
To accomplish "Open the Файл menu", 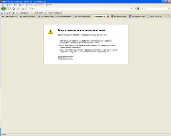I will (3, 5).
